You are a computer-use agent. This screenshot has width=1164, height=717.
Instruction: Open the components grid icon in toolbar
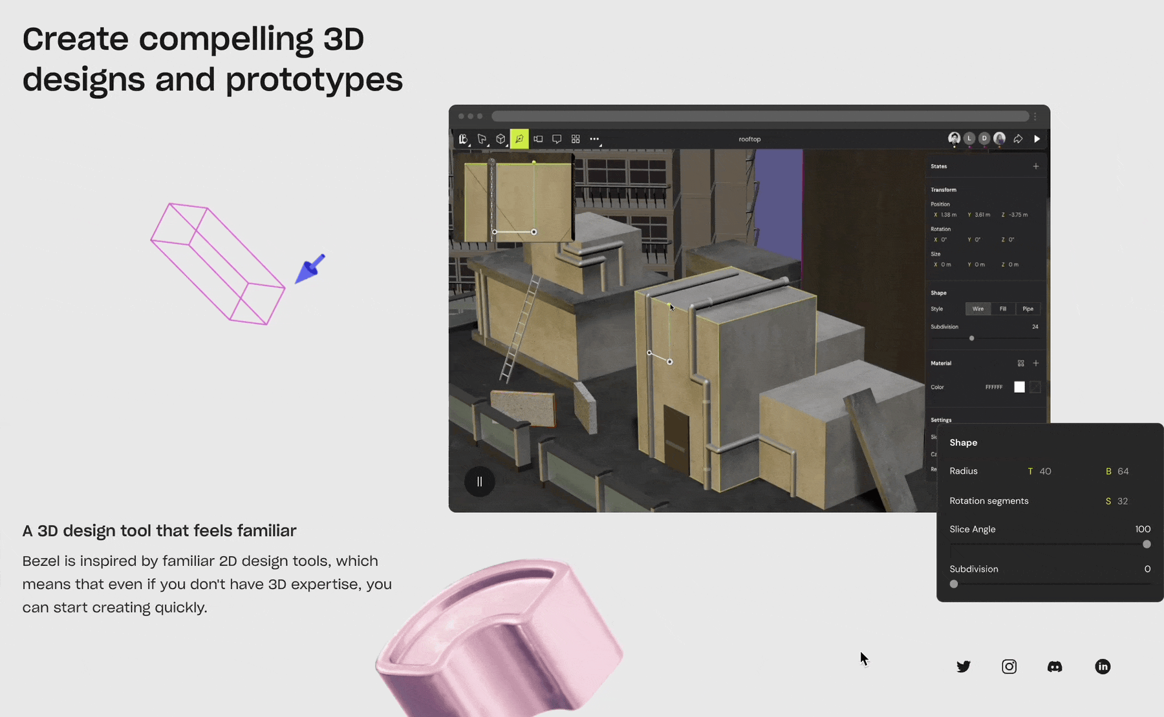[576, 139]
